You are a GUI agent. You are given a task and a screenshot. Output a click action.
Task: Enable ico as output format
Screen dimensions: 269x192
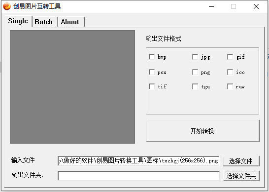(230, 72)
